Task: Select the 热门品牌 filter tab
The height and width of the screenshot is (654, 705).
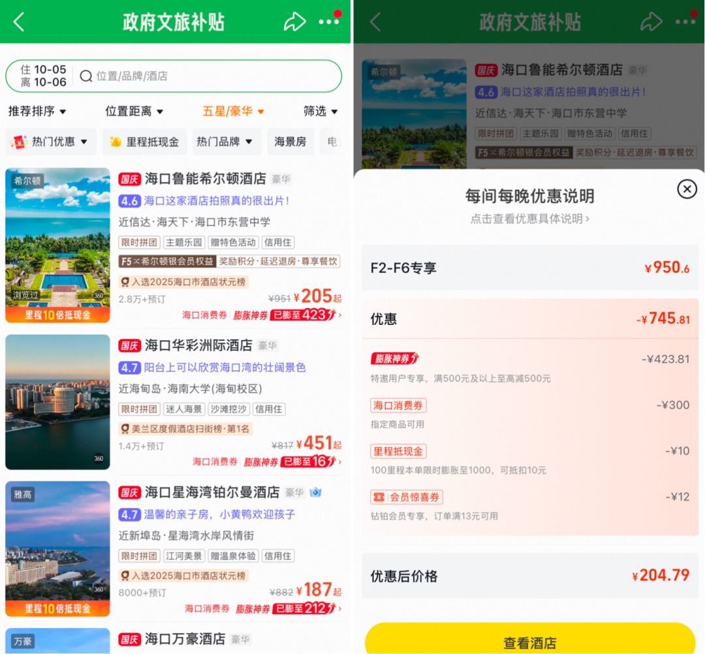Action: 226,142
